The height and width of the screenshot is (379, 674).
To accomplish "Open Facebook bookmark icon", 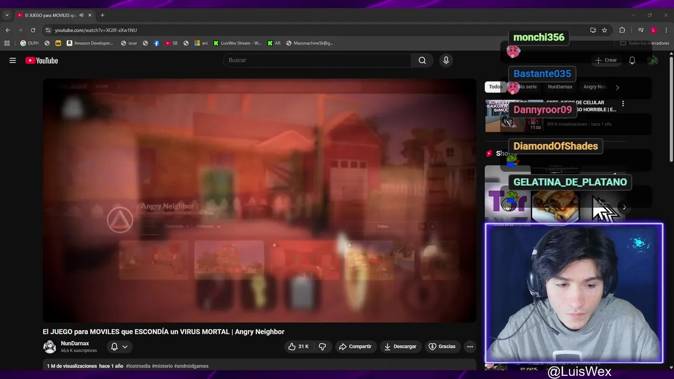I will tap(156, 43).
